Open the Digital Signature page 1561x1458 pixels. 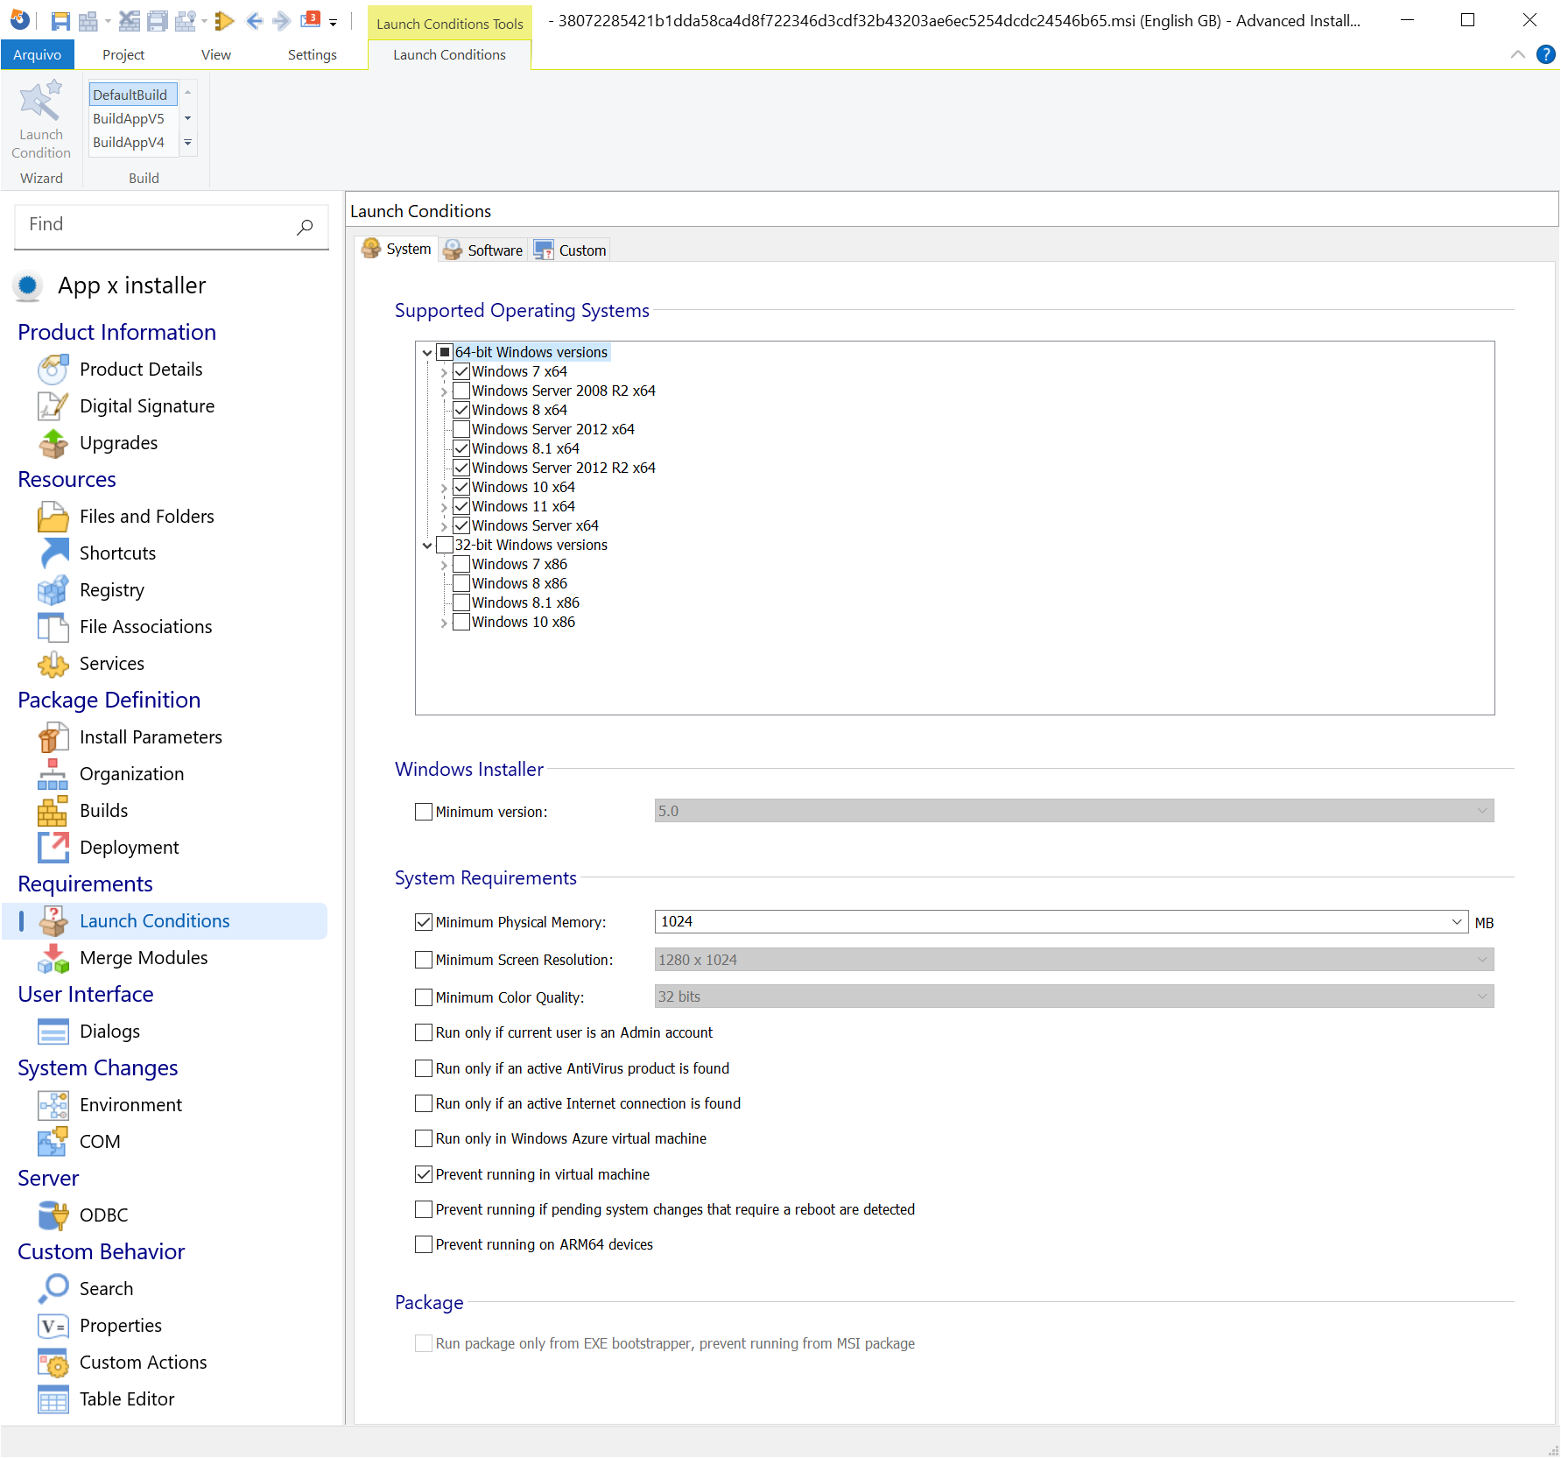click(x=146, y=406)
